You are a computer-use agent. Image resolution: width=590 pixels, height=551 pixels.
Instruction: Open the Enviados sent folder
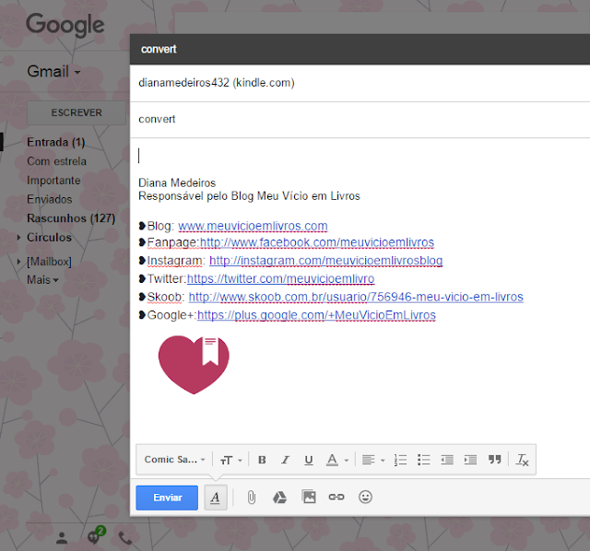pyautogui.click(x=49, y=199)
